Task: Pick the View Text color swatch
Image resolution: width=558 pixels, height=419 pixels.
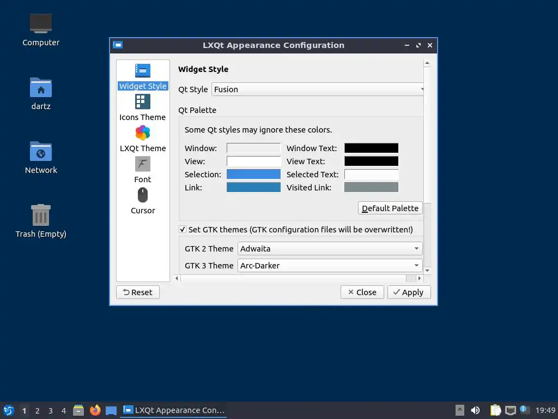Action: [371, 161]
